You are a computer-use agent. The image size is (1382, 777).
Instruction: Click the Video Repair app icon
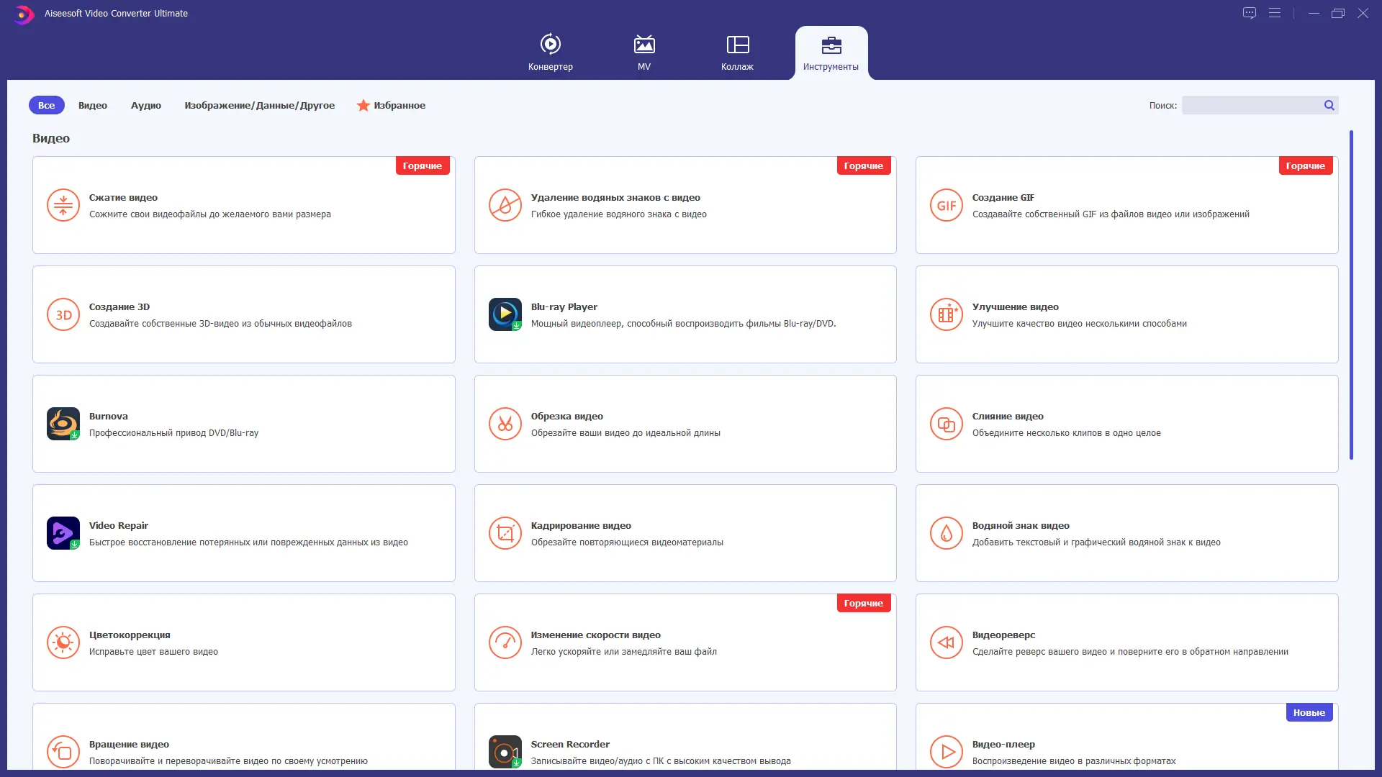[x=63, y=533]
